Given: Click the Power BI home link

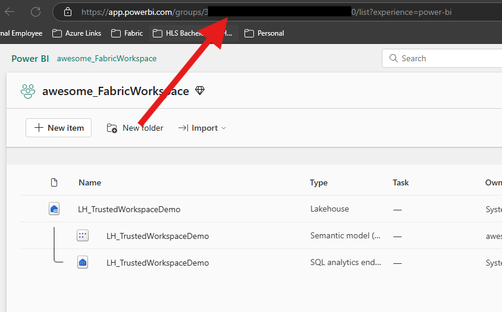Looking at the screenshot, I should tap(30, 59).
